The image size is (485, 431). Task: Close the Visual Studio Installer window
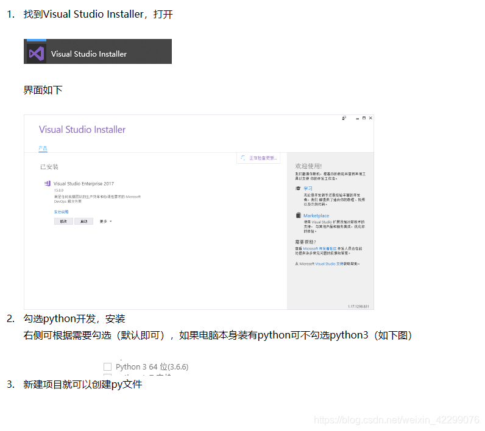(x=370, y=118)
